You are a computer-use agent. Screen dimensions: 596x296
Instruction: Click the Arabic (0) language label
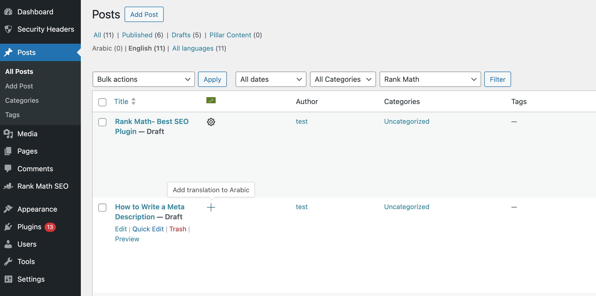[107, 48]
